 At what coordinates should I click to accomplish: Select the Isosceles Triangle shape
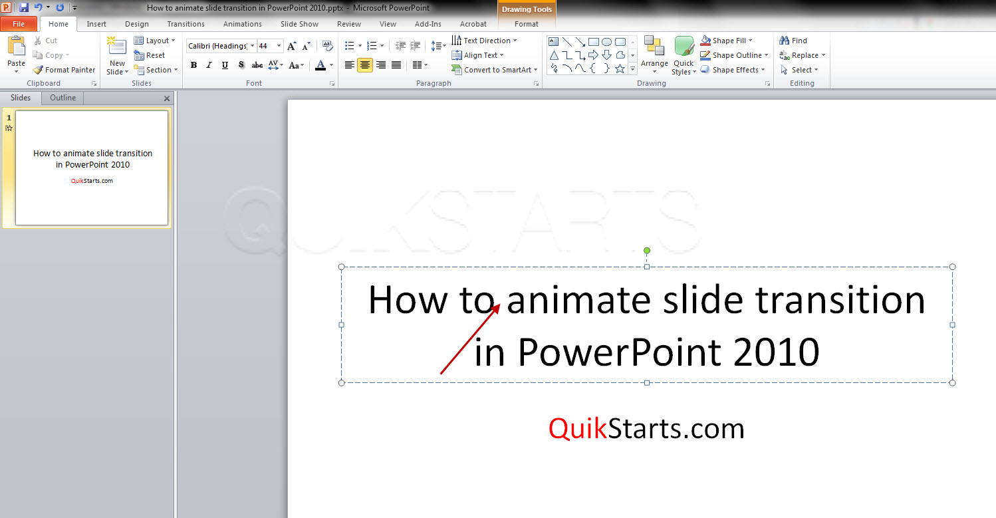(553, 55)
